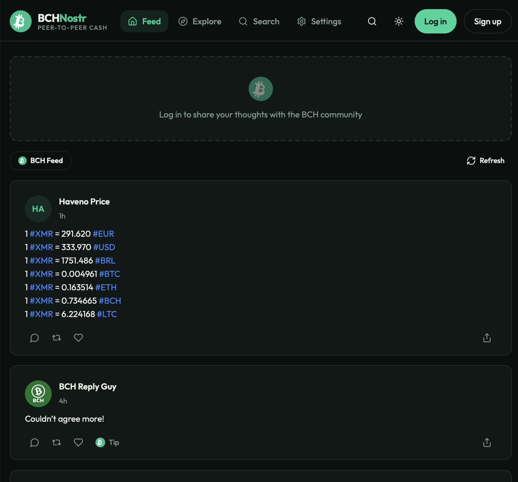Open the Haveno Price profile name
This screenshot has height=482, width=518.
tap(84, 201)
